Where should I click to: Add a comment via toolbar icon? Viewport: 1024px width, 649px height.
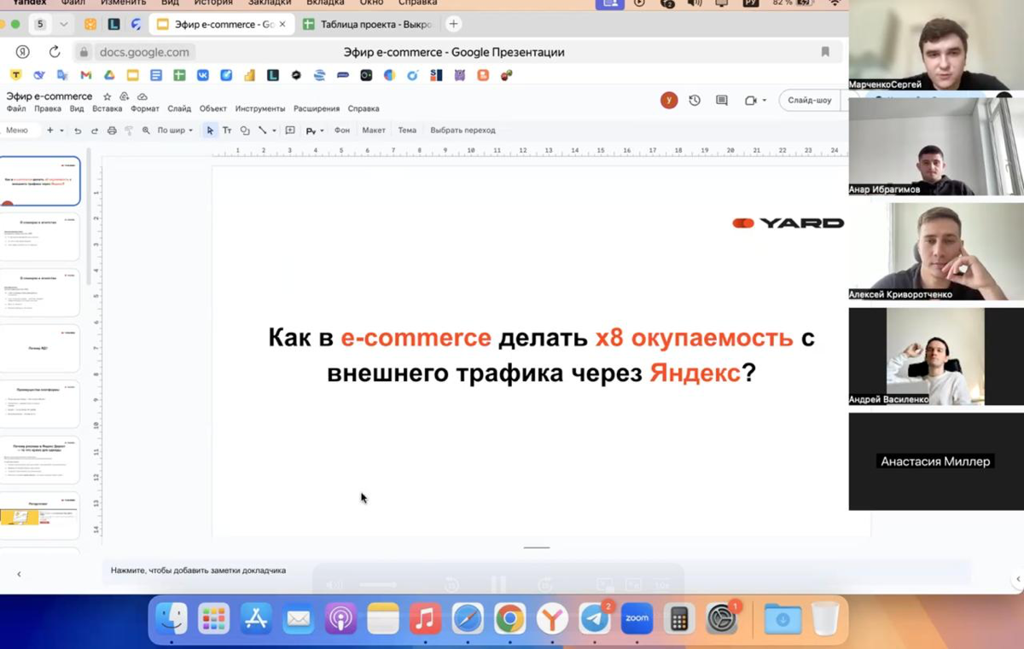[x=290, y=130]
